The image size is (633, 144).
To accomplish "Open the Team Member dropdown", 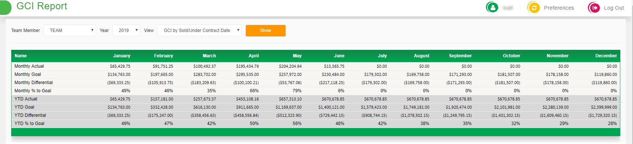I will [70, 31].
